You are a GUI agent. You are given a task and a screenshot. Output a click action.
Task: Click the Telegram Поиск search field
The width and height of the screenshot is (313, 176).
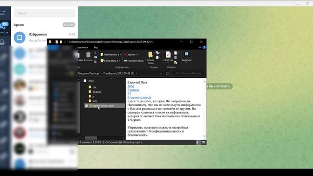click(x=45, y=13)
